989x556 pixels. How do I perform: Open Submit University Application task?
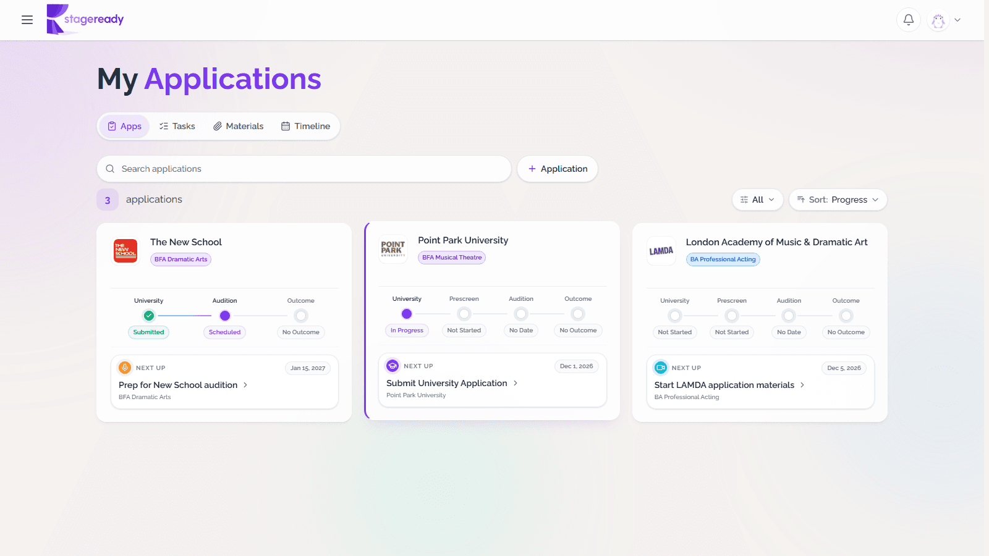[x=447, y=383]
